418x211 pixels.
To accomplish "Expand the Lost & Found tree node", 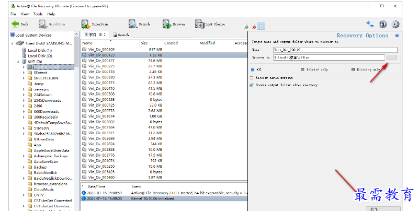I will click(x=24, y=67).
